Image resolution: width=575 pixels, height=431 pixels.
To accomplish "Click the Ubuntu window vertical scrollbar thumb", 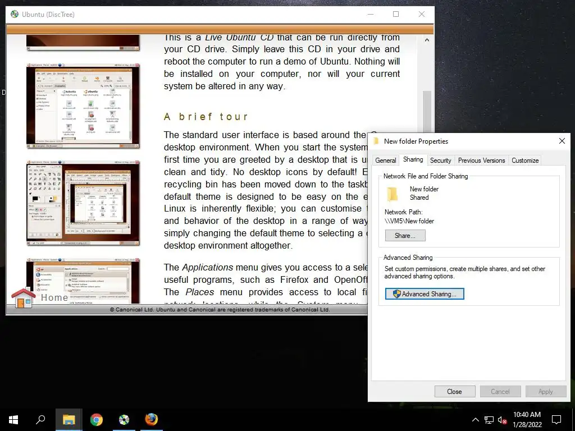I will point(427,112).
